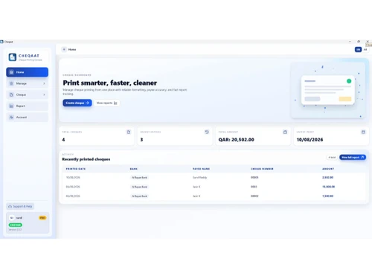Screen dimensions: 372x279
Task: Expand the Cheque submenu chevron
Action: point(44,94)
